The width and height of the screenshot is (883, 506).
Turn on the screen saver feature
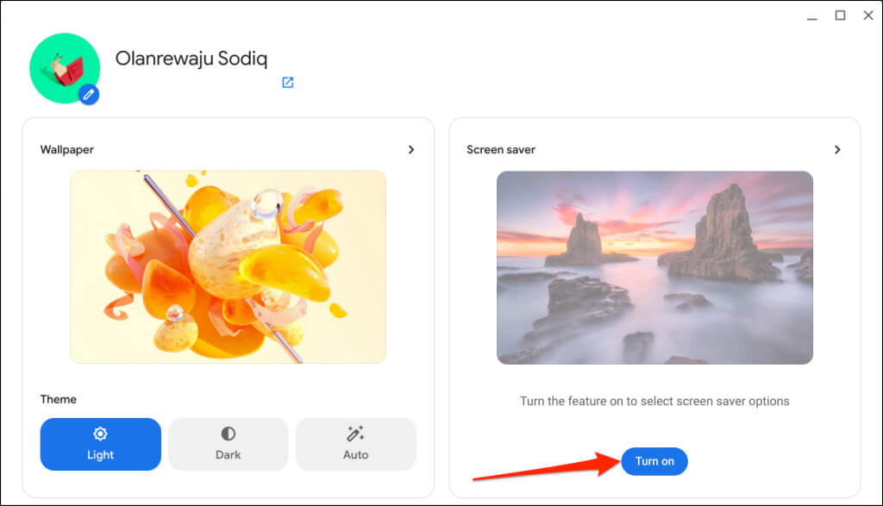coord(654,461)
